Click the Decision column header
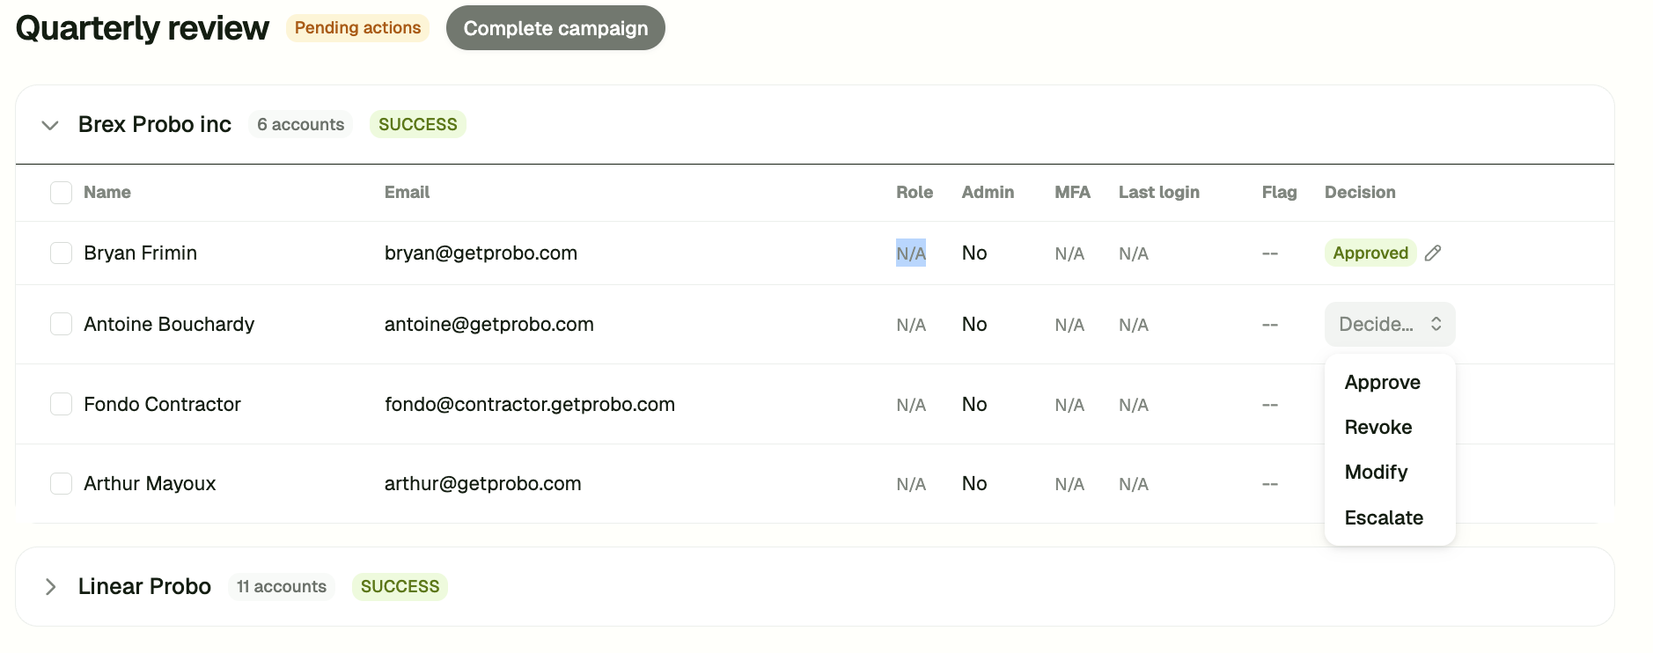1653x653 pixels. pos(1360,192)
